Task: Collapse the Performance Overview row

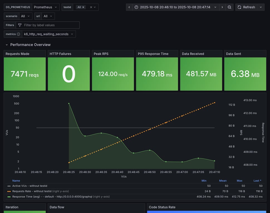Action: 7,45
